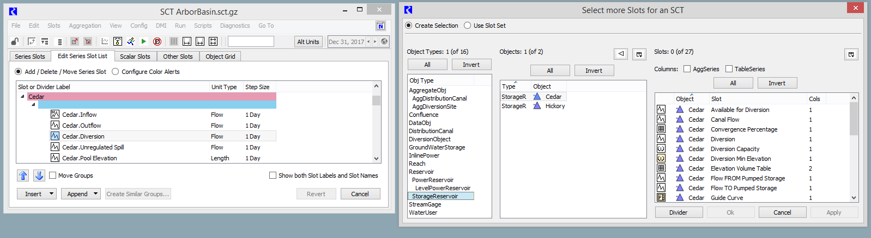Collapse the Cedar group in the tree

pos(22,97)
